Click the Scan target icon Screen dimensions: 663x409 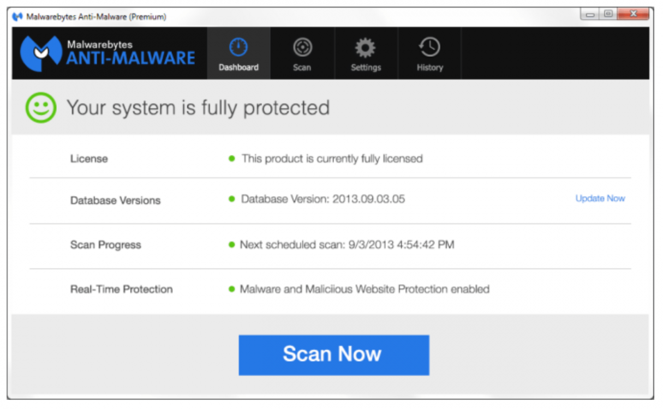(302, 47)
